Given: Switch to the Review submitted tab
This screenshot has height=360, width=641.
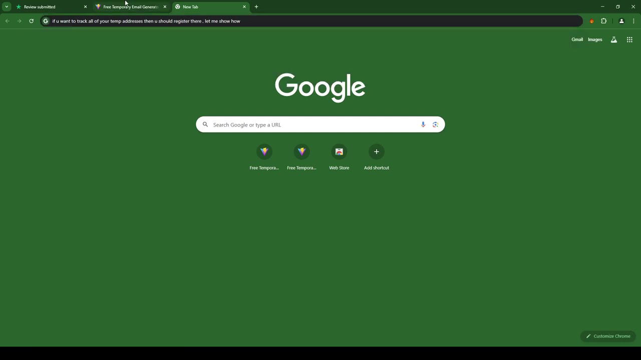Looking at the screenshot, I should point(52,7).
